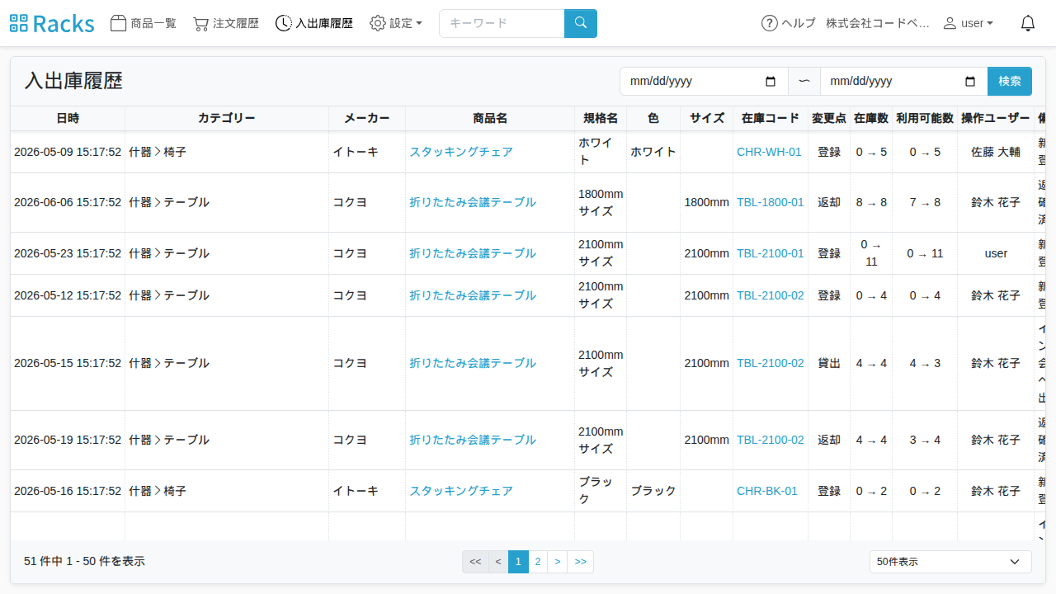This screenshot has height=594, width=1056.
Task: Click the 貸出 change type cell
Action: 829,363
